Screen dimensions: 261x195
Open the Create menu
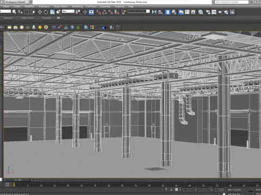(x=17, y=6)
